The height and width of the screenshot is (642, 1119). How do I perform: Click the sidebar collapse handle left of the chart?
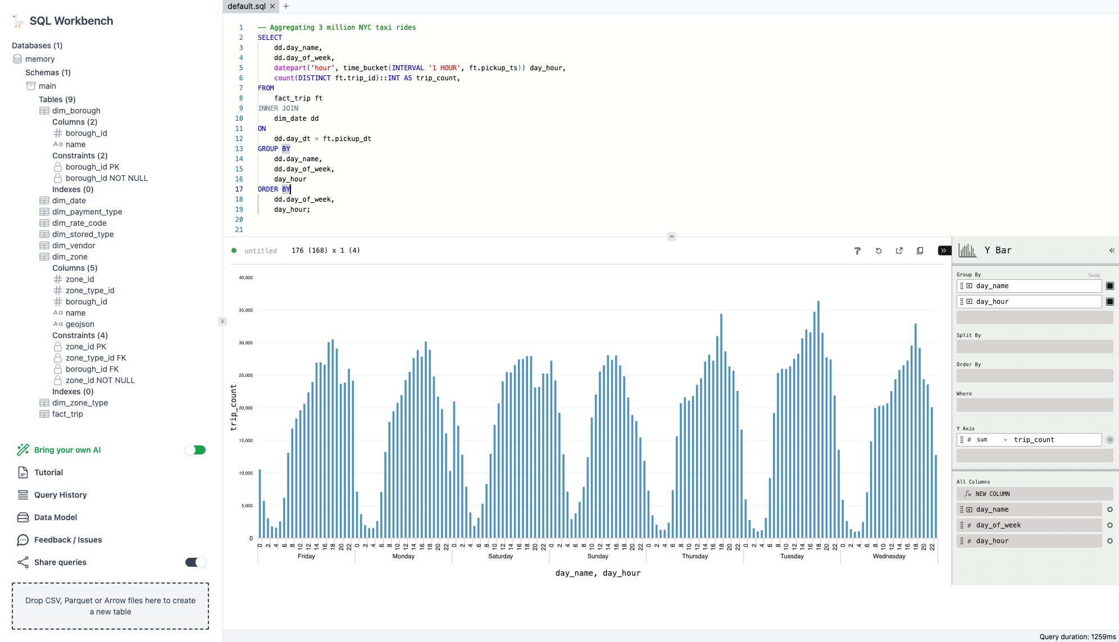[222, 321]
